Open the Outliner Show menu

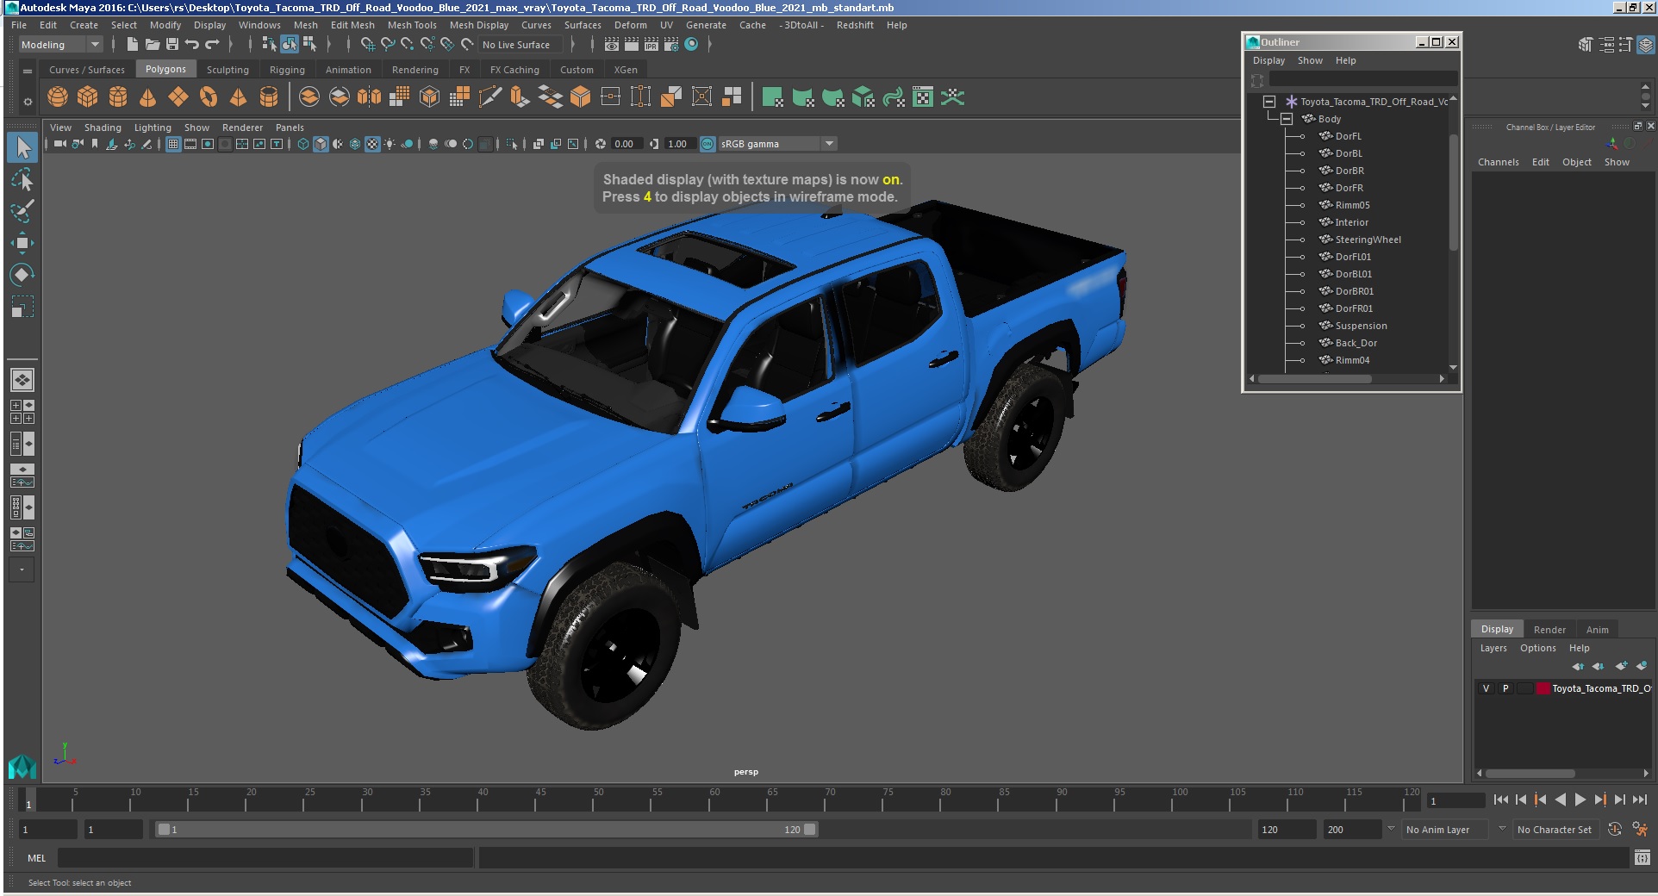pyautogui.click(x=1310, y=60)
